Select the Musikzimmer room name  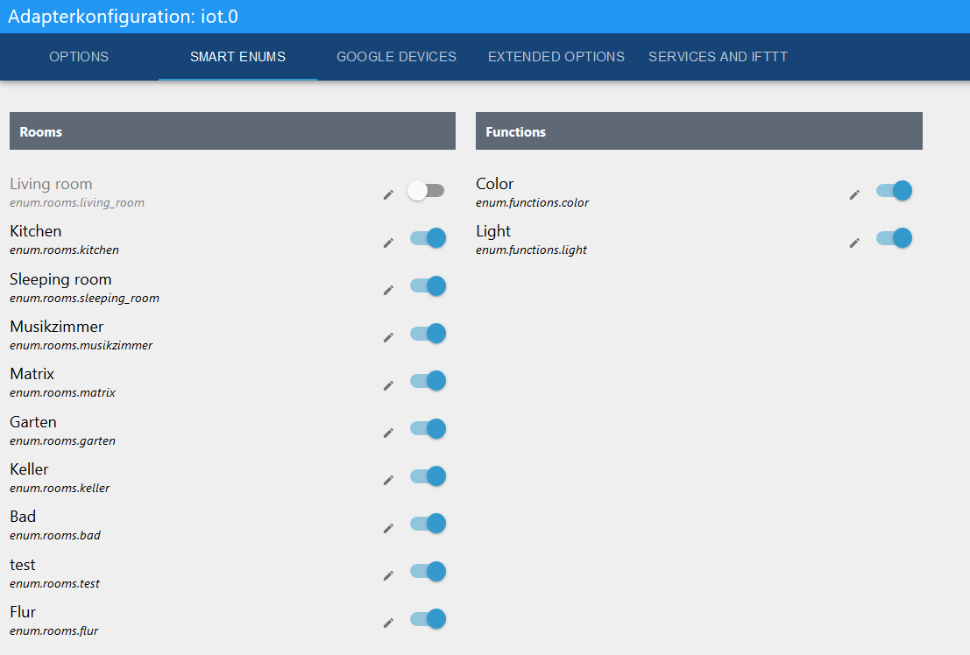pos(56,327)
